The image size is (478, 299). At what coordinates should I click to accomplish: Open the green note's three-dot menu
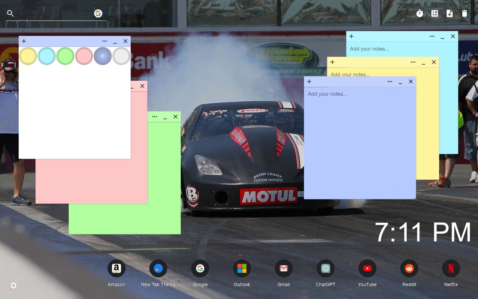[x=155, y=117]
